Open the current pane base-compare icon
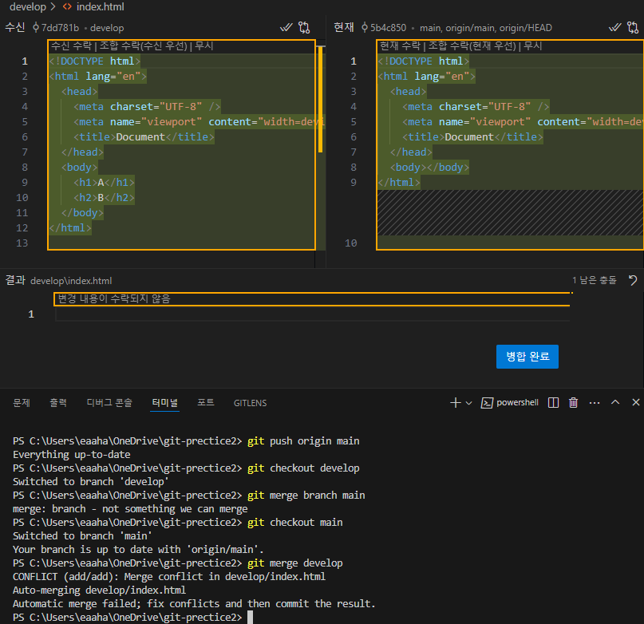644x624 pixels. [x=633, y=27]
